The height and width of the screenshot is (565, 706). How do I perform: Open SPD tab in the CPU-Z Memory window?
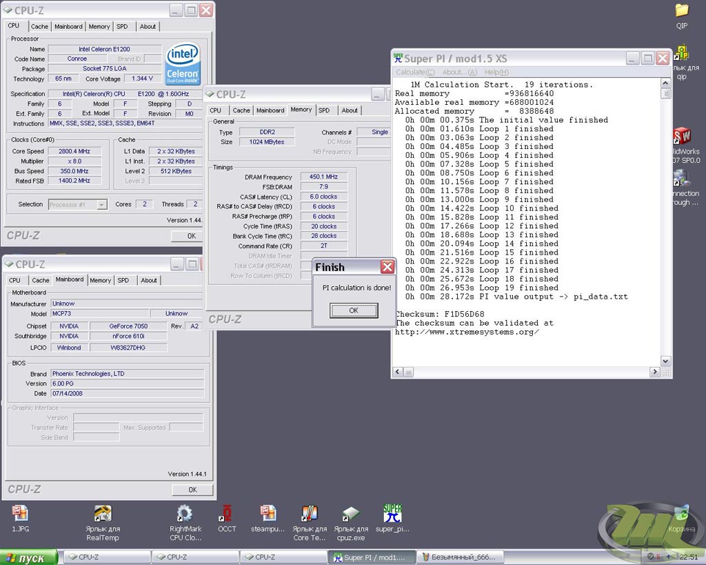324,110
